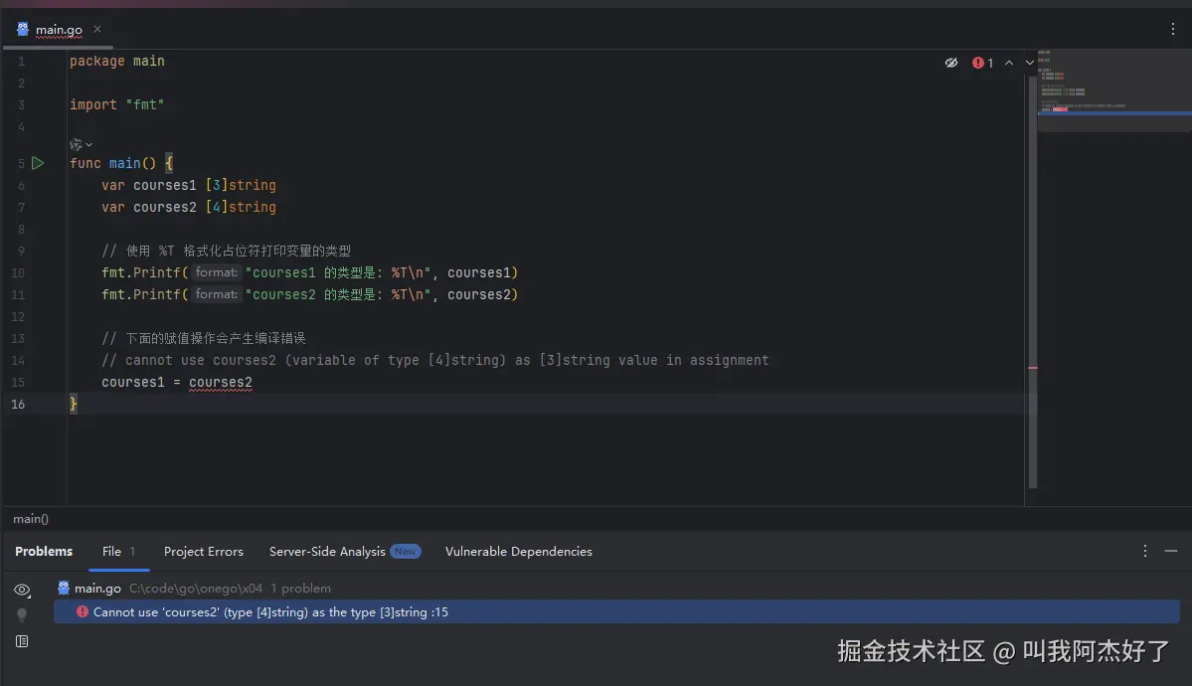This screenshot has width=1192, height=686.
Task: Click the format: inlay hint on line 10
Action: click(x=216, y=272)
